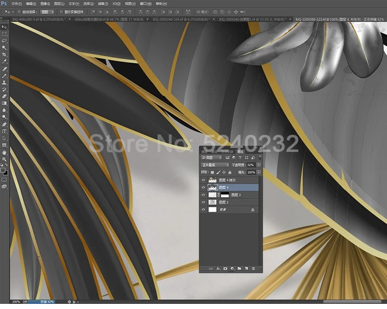The width and height of the screenshot is (387, 309).
Task: Create a new layer
Action: pos(246,269)
